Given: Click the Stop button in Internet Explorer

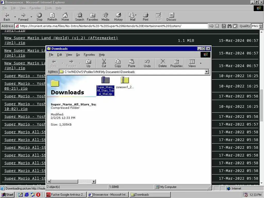Looking at the screenshot, I should tap(39, 17).
